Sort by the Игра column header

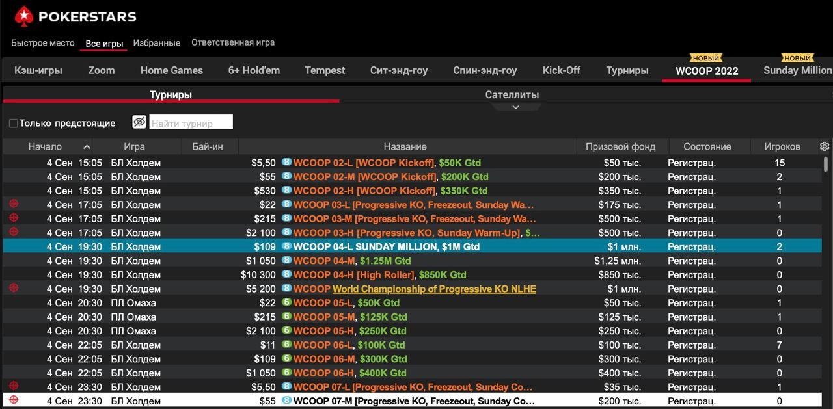[x=134, y=147]
